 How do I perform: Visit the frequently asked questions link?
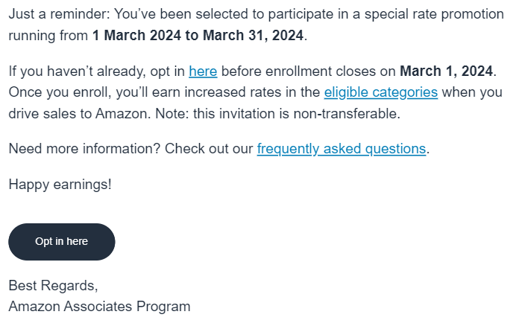click(x=342, y=149)
